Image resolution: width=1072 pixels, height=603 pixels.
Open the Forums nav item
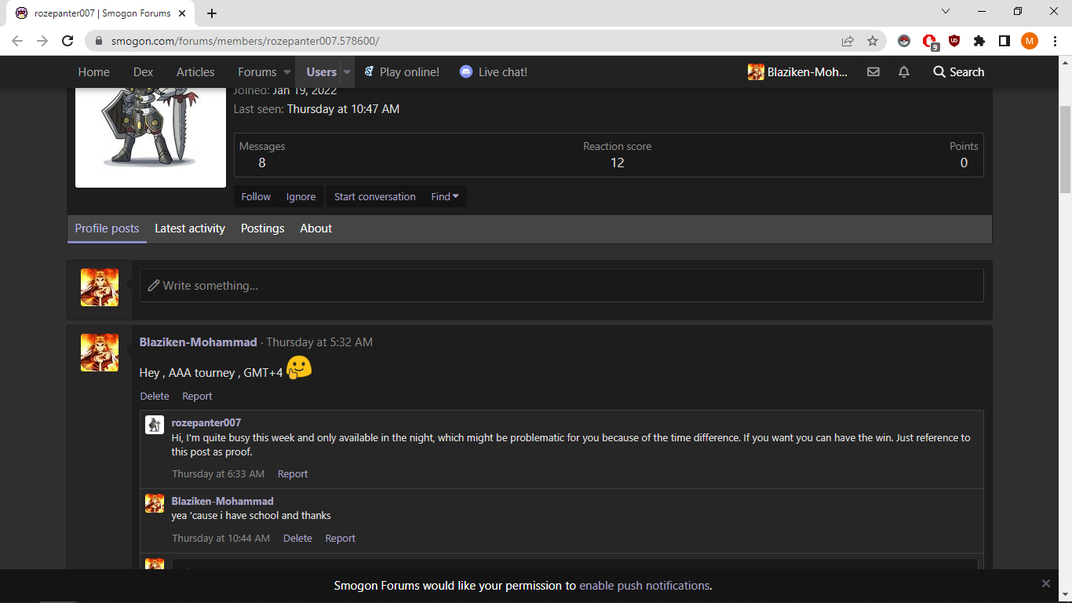tap(257, 71)
